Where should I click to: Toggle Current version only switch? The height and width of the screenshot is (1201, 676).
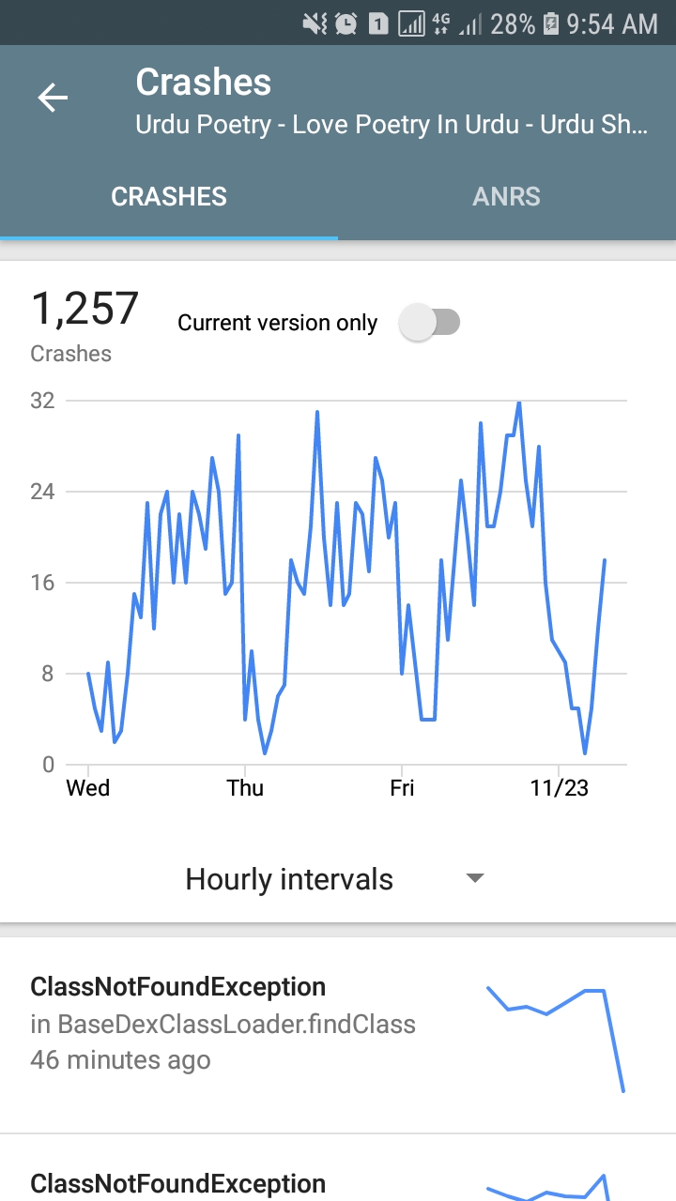coord(429,323)
